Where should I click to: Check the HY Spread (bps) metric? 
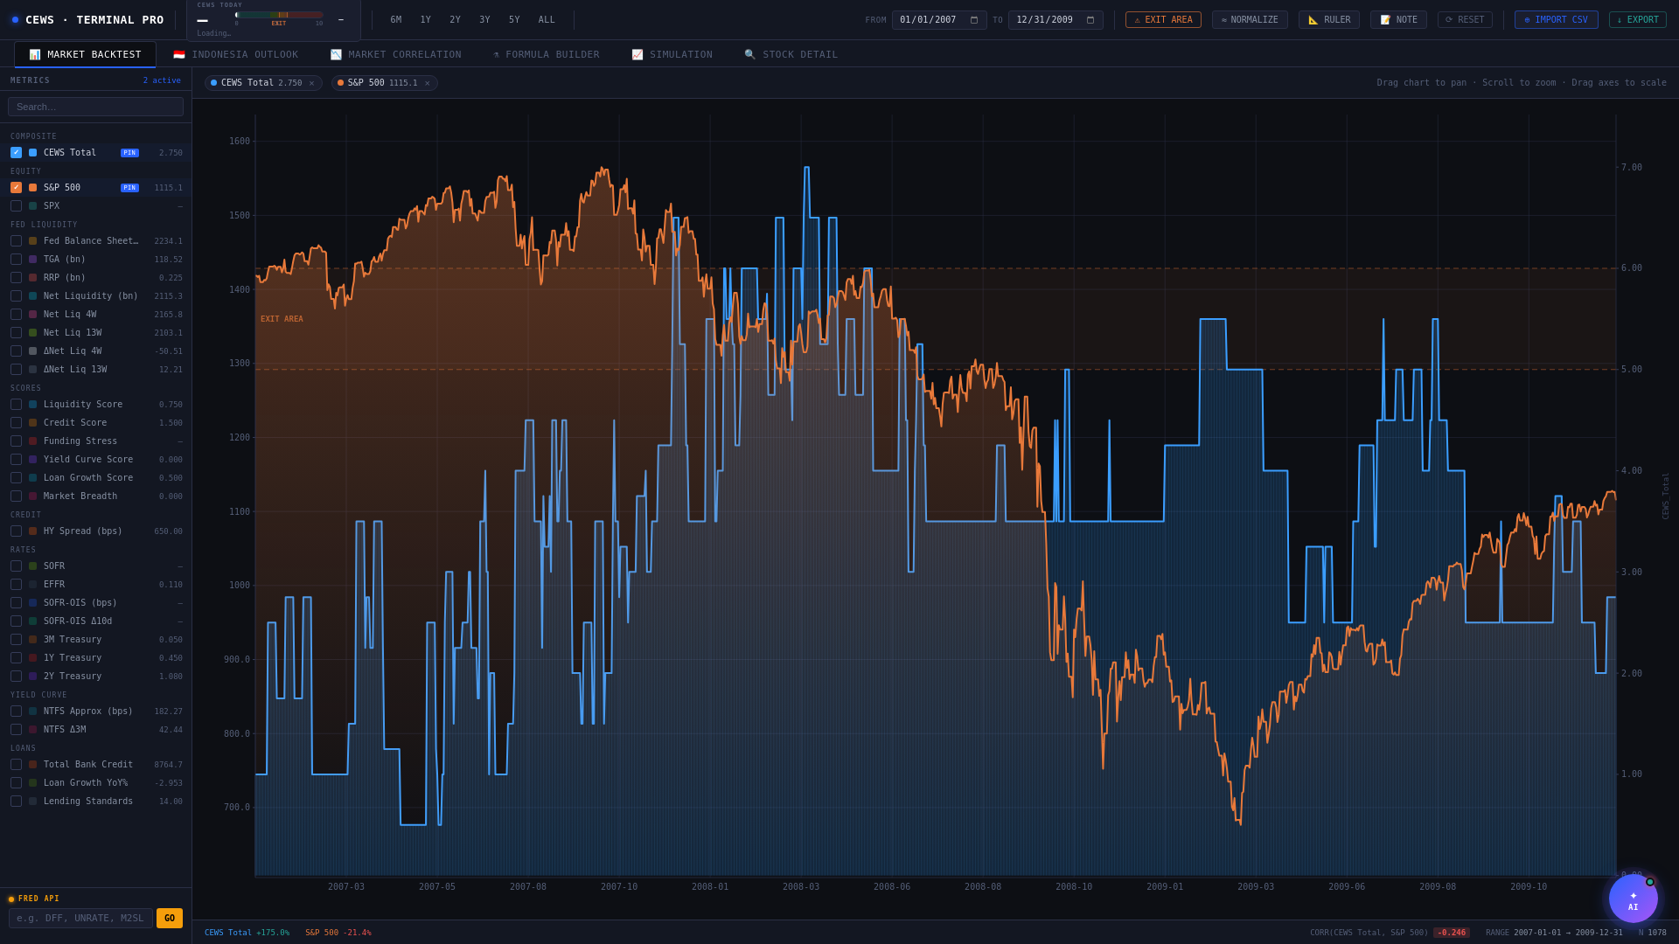[17, 531]
